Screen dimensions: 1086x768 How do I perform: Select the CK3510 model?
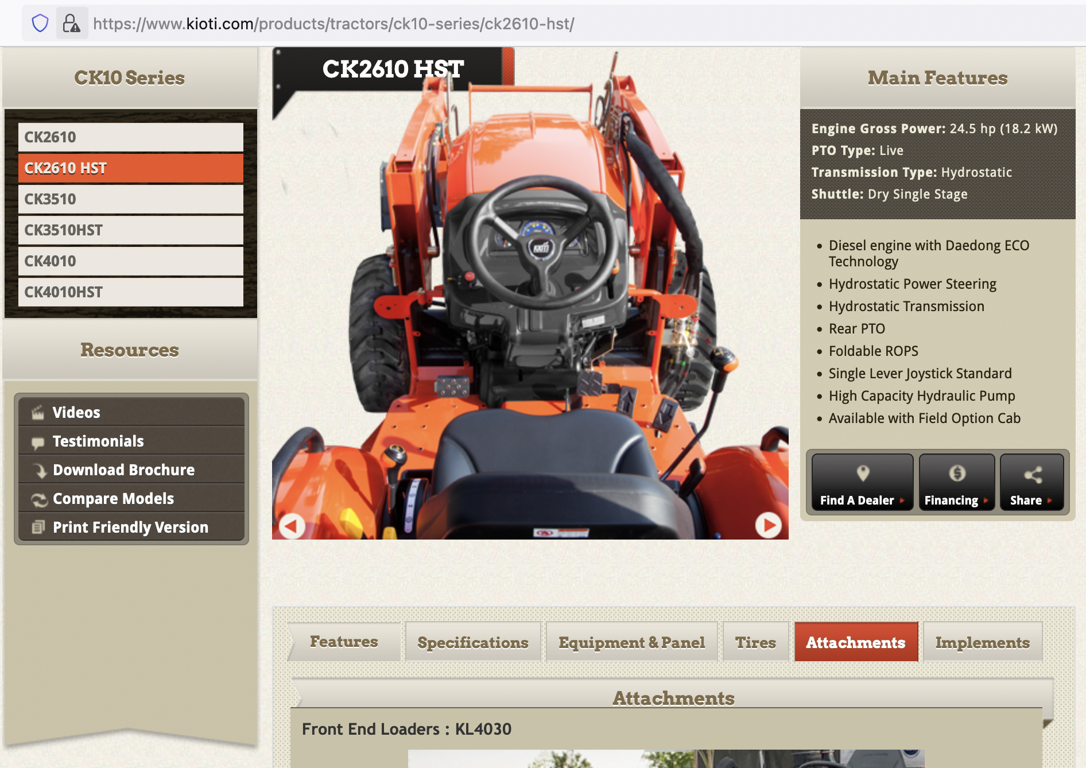[x=131, y=199]
